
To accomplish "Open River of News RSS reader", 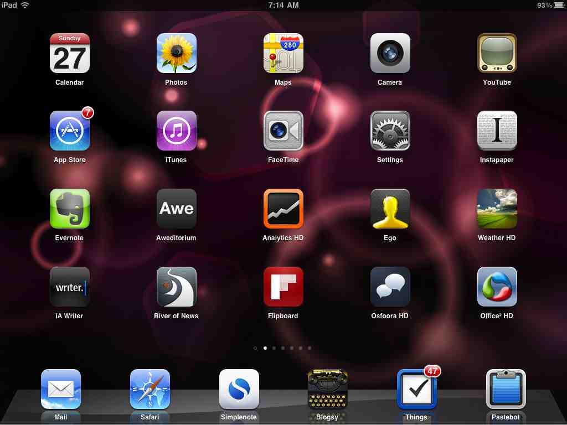I will tap(176, 287).
